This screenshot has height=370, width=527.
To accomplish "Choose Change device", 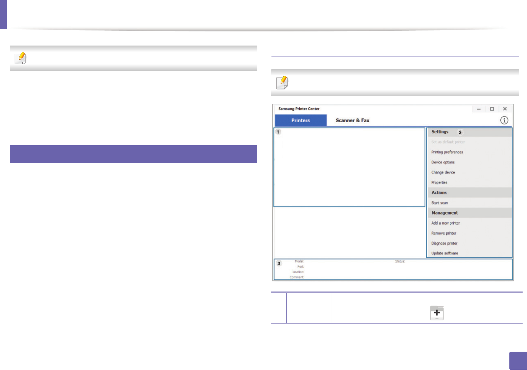I will [x=443, y=172].
